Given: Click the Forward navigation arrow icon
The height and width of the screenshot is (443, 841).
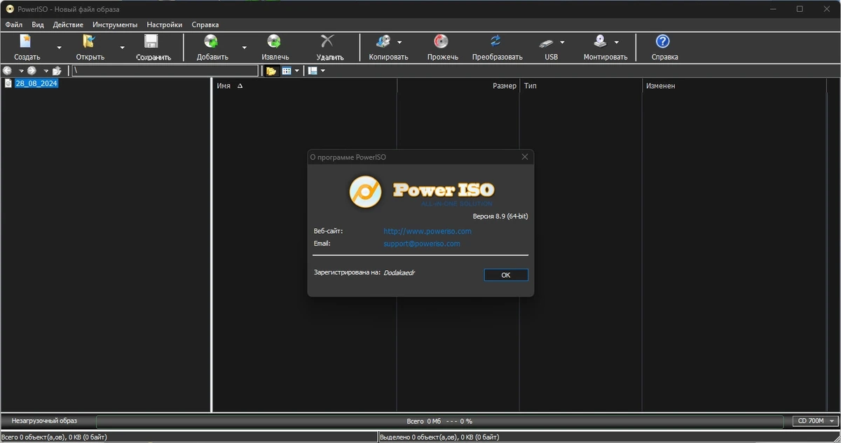Looking at the screenshot, I should click(32, 71).
